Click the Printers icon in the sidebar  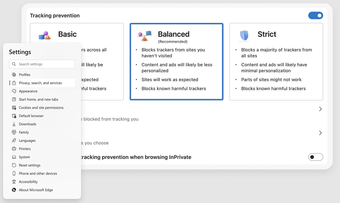[x=14, y=149]
